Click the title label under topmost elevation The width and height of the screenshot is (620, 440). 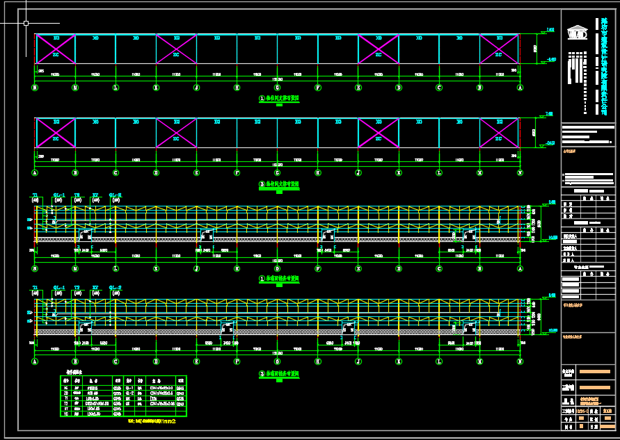[278, 99]
